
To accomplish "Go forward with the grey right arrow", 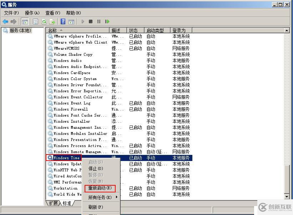I will tap(14, 21).
